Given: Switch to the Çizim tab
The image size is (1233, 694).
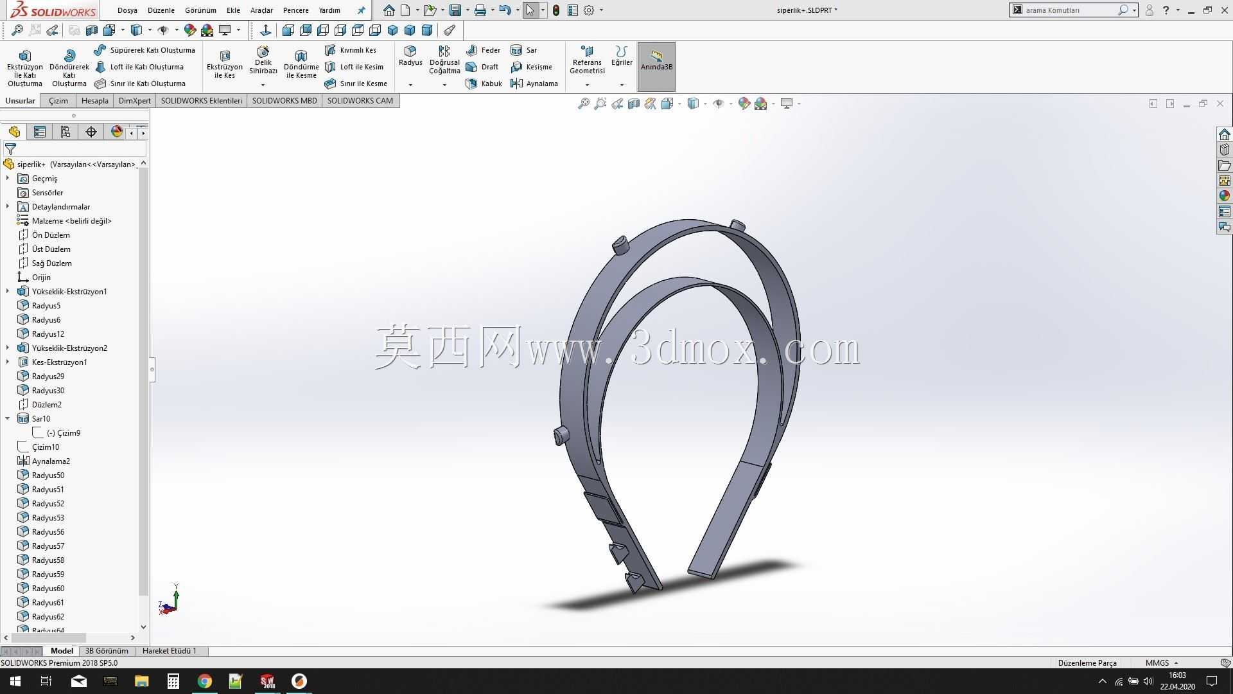Looking at the screenshot, I should coord(58,101).
